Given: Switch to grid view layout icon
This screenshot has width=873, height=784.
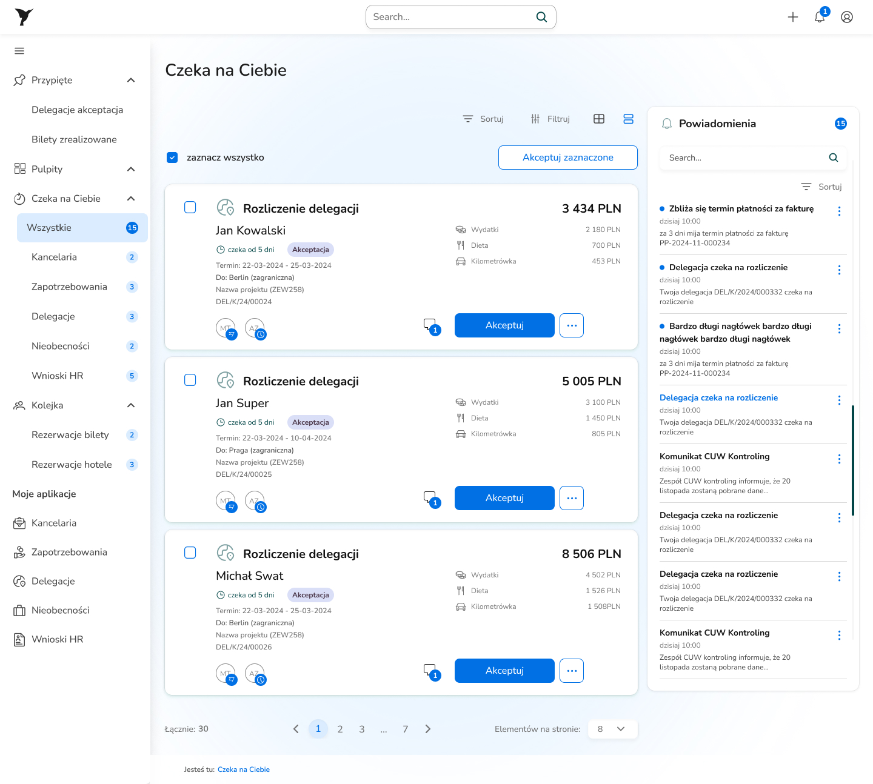Looking at the screenshot, I should [x=599, y=119].
